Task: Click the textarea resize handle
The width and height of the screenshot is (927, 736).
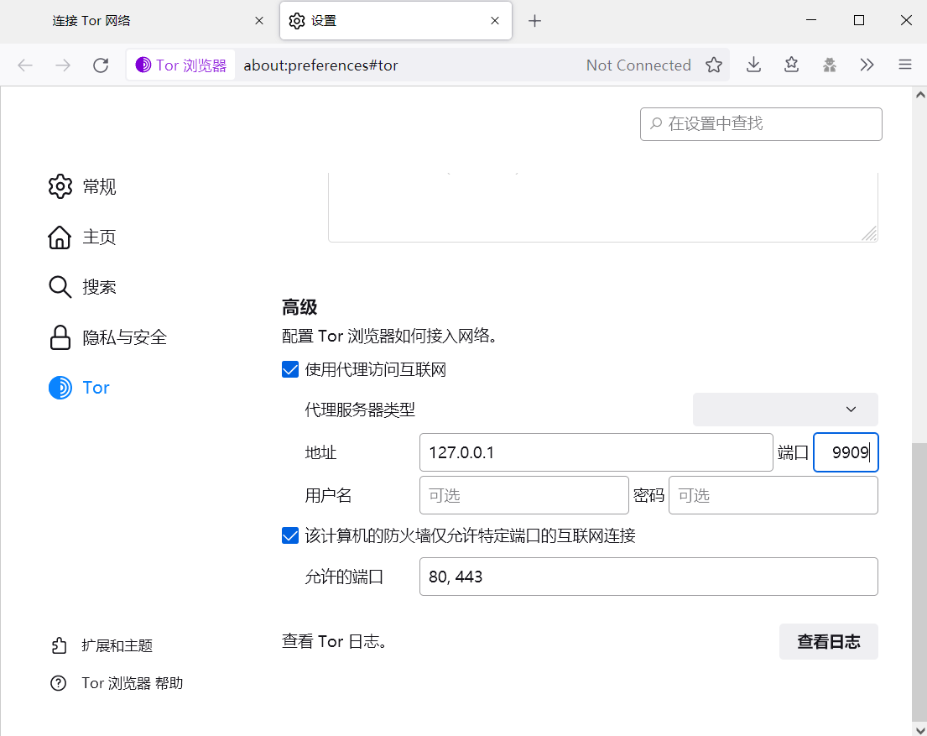Action: click(869, 233)
